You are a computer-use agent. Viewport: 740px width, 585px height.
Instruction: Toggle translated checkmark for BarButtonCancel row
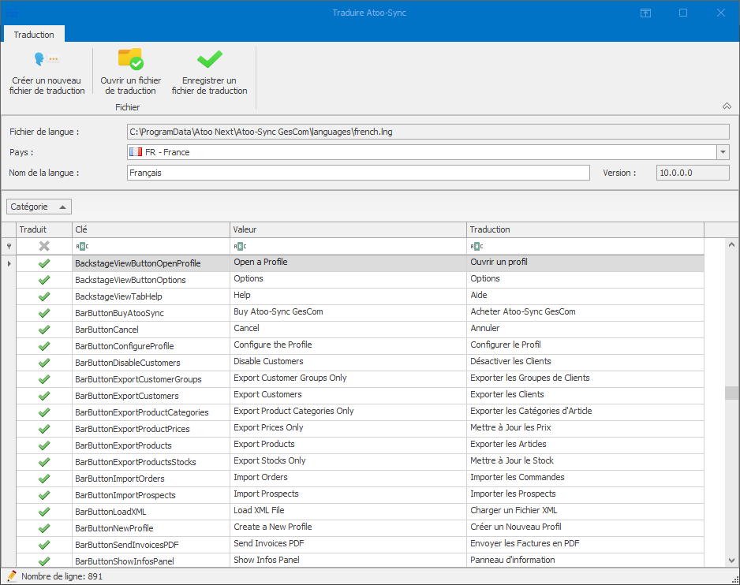pyautogui.click(x=44, y=330)
